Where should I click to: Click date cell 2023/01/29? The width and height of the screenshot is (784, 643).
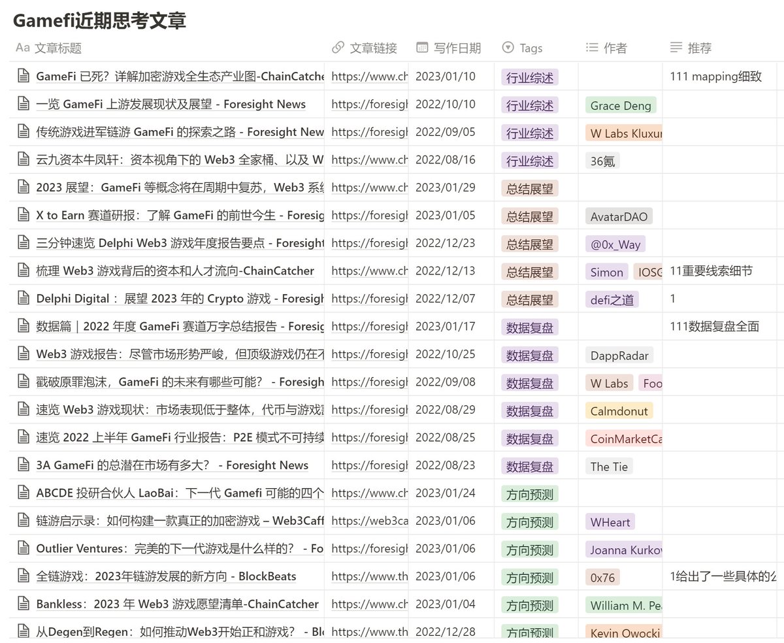pos(446,187)
